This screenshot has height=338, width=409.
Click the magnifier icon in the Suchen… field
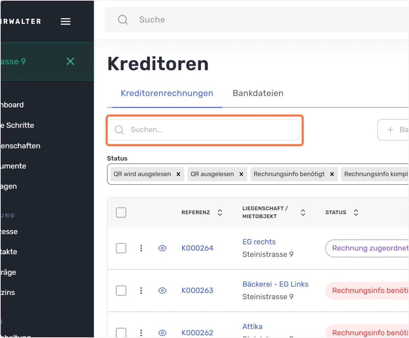pyautogui.click(x=119, y=130)
